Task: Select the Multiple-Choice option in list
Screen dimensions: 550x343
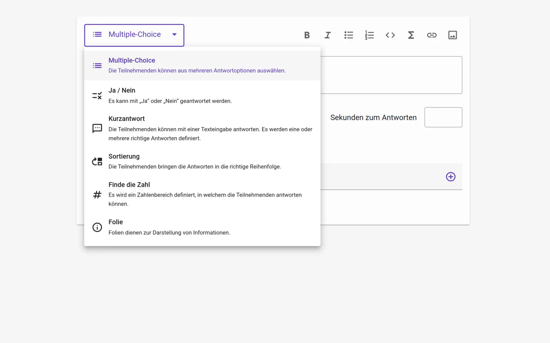Action: pyautogui.click(x=202, y=65)
